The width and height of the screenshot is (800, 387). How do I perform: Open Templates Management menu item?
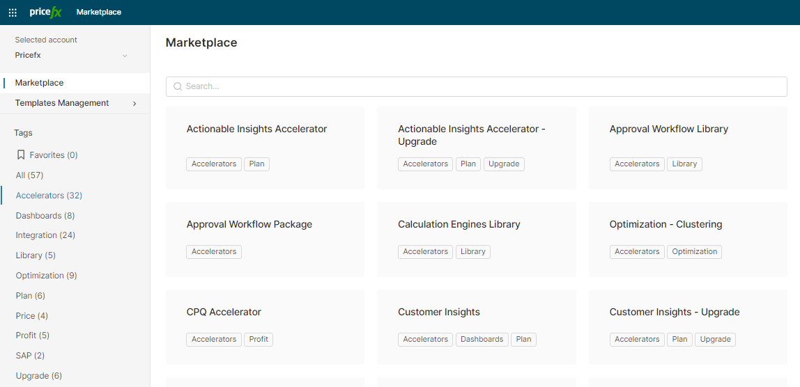click(x=75, y=103)
